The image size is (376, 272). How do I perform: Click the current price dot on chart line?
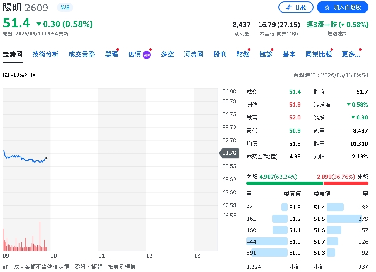pos(46,158)
